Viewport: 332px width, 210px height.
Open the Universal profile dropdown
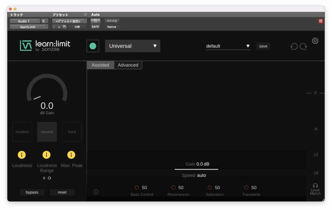(x=133, y=46)
